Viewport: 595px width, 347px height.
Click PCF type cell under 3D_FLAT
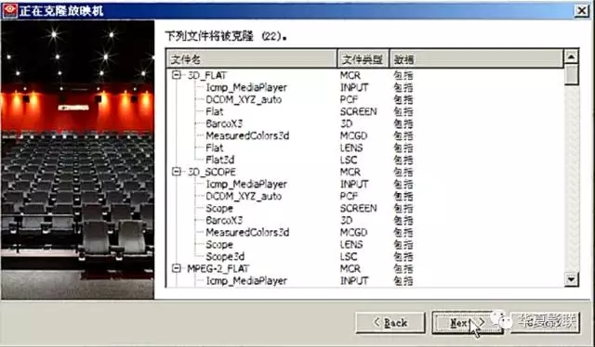click(x=349, y=99)
